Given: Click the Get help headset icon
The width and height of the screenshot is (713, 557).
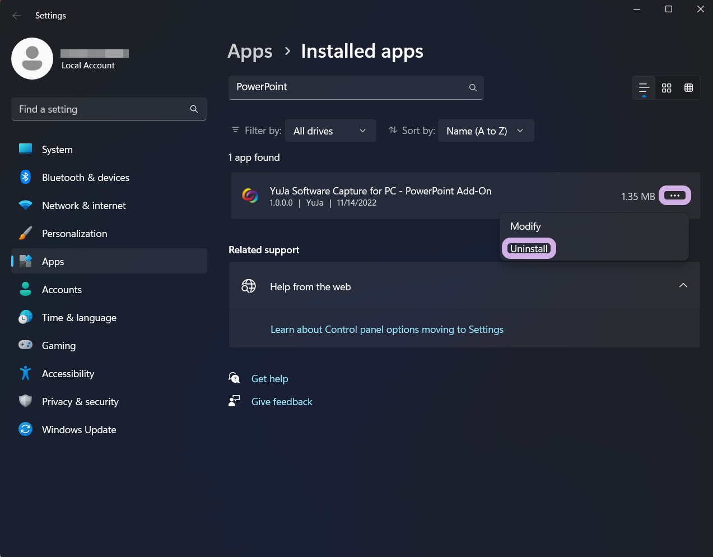Looking at the screenshot, I should [234, 378].
